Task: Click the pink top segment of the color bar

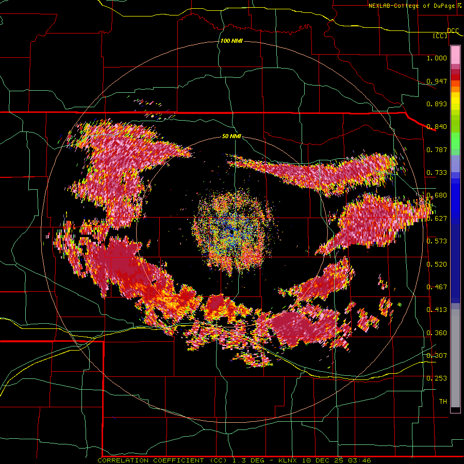Action: [x=455, y=55]
